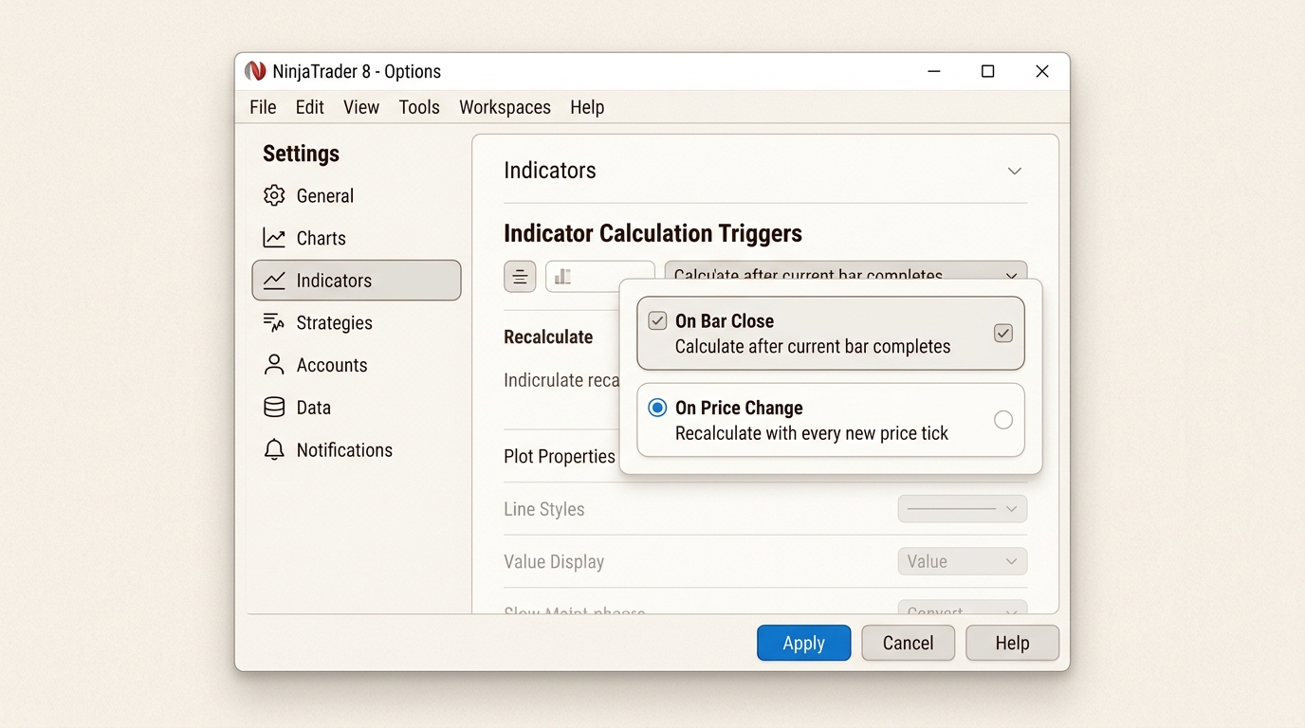This screenshot has width=1305, height=728.
Task: Open Accounts via its person icon
Action: tap(274, 365)
